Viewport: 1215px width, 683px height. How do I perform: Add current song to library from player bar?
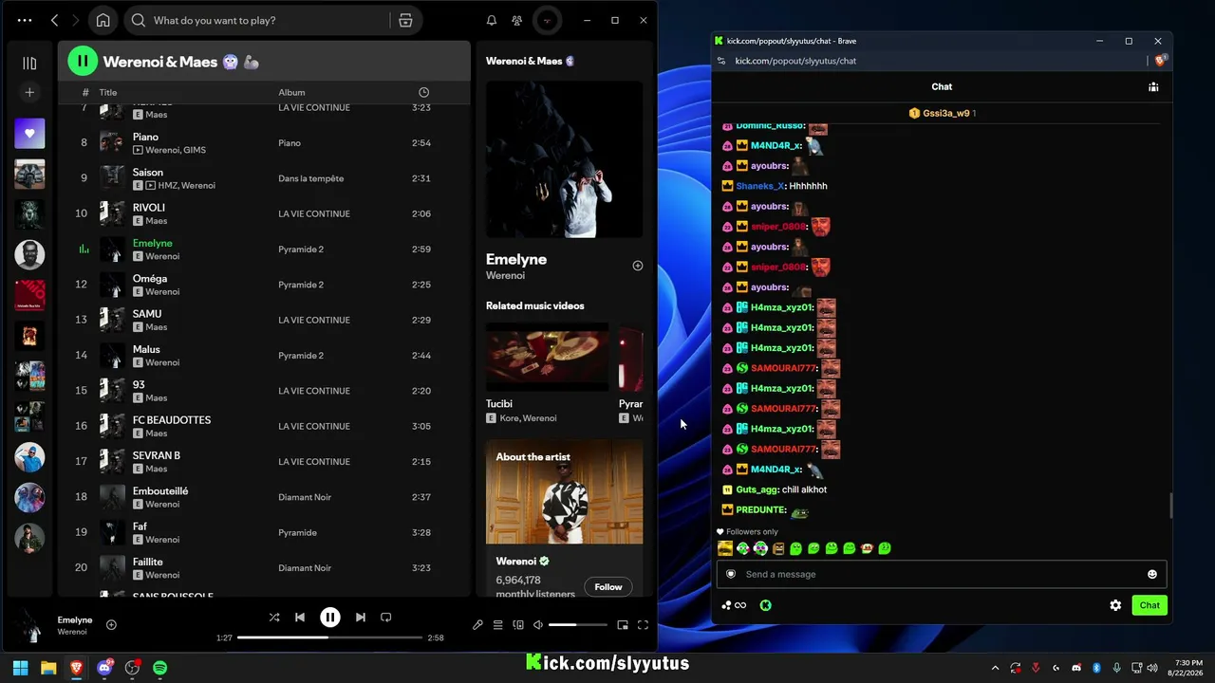click(111, 625)
